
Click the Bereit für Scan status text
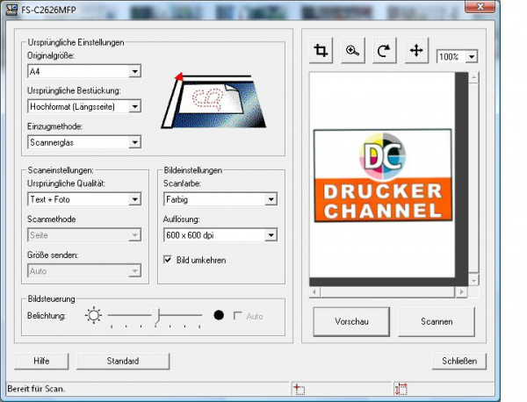(x=36, y=389)
